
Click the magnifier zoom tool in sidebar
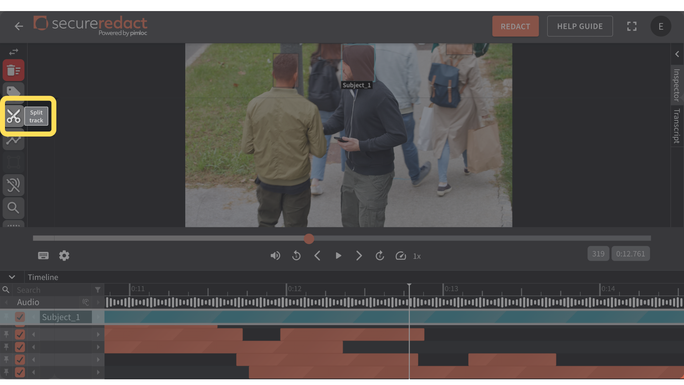pyautogui.click(x=14, y=207)
